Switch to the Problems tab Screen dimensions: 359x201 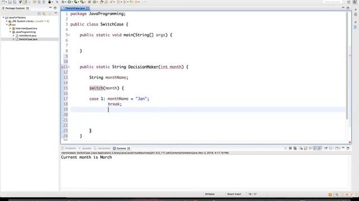pyautogui.click(x=70, y=149)
